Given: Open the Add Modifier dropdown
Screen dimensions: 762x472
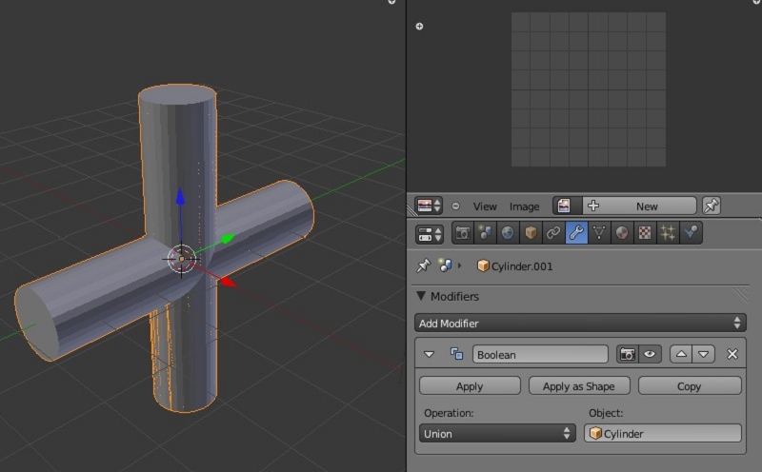Looking at the screenshot, I should click(580, 323).
